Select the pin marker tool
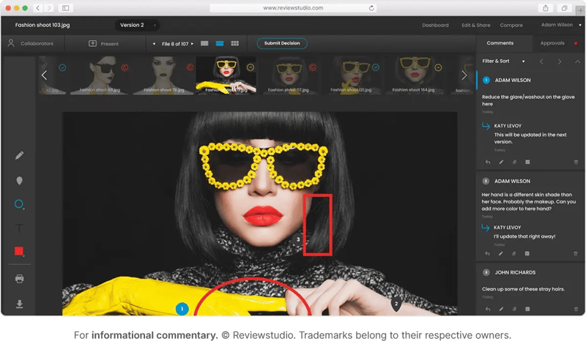 click(19, 180)
